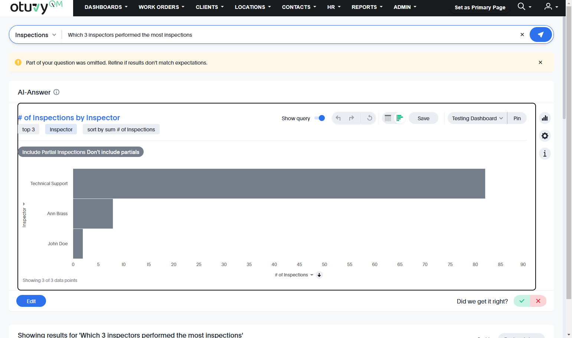Open the chart type icon on the right side
This screenshot has width=572, height=338.
[x=545, y=118]
